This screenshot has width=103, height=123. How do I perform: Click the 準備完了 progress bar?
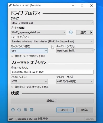coord(52,101)
